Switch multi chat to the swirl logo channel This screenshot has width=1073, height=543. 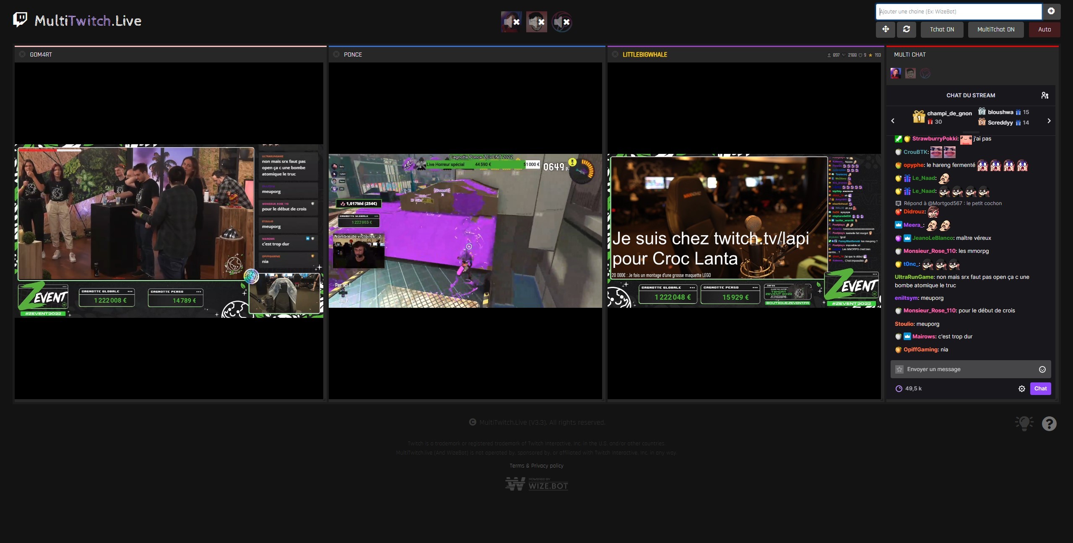(x=925, y=73)
